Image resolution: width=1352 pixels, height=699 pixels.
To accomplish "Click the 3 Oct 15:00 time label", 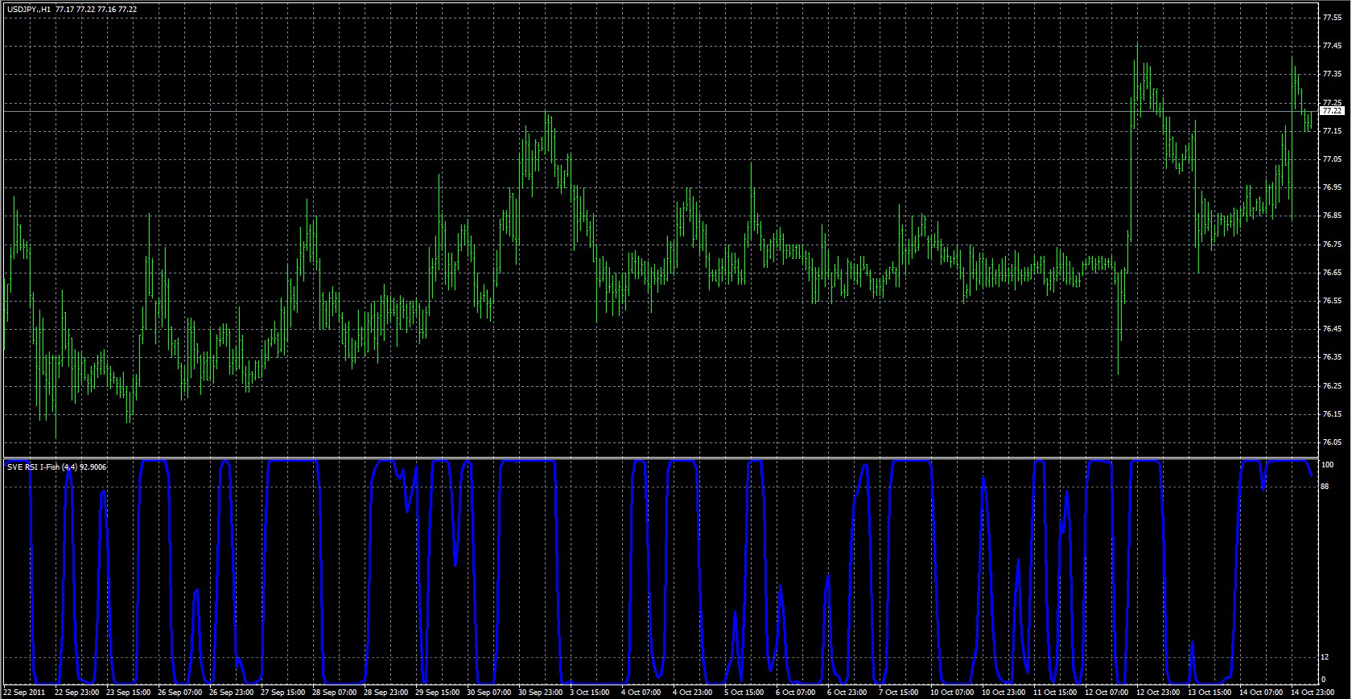I will [591, 692].
